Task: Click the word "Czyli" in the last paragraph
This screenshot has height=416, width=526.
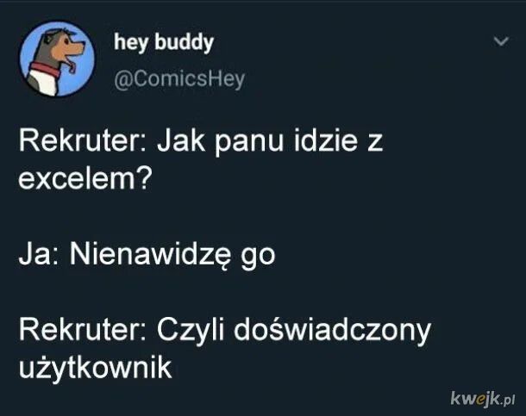Action: coord(191,330)
